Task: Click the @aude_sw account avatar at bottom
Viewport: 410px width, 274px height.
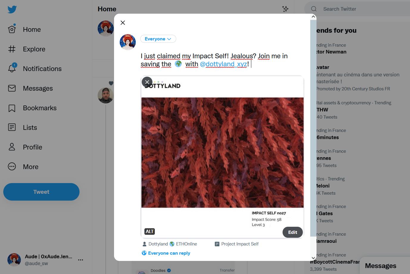Action: pos(14,260)
